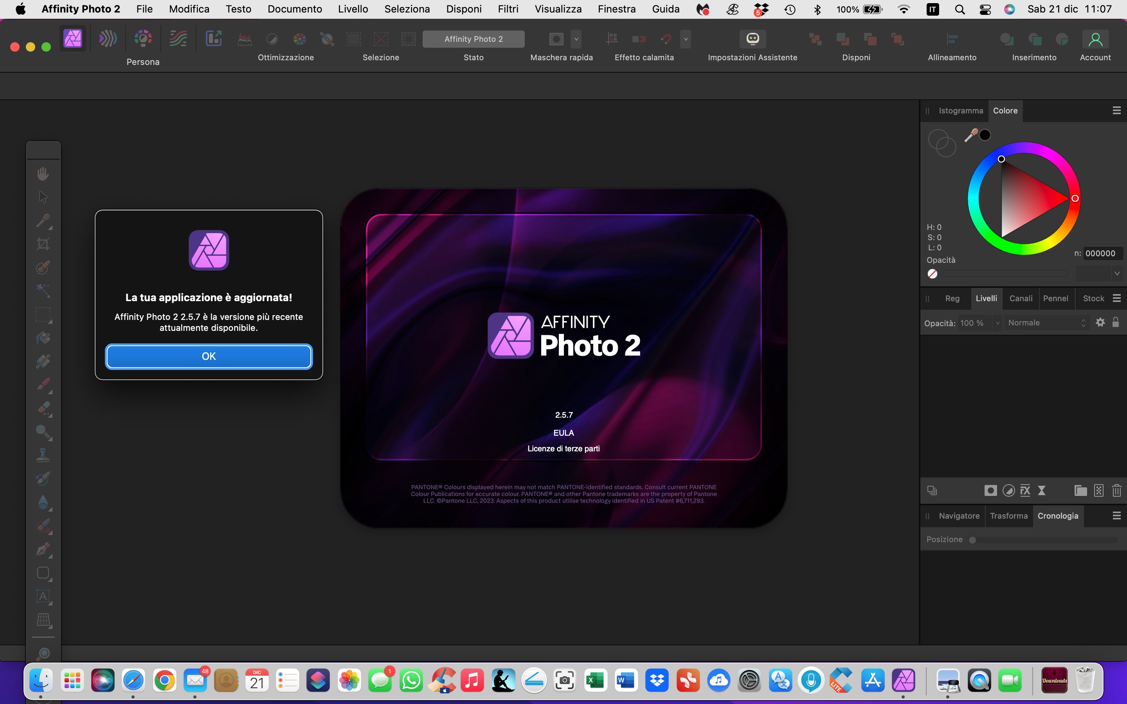The width and height of the screenshot is (1127, 704).
Task: Open the Stock tab
Action: 1093,298
